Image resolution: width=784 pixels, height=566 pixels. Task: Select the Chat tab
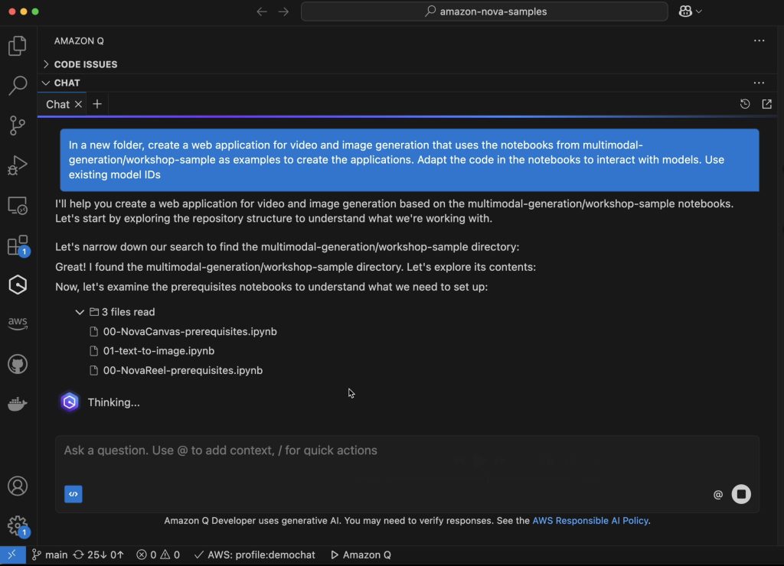[57, 104]
